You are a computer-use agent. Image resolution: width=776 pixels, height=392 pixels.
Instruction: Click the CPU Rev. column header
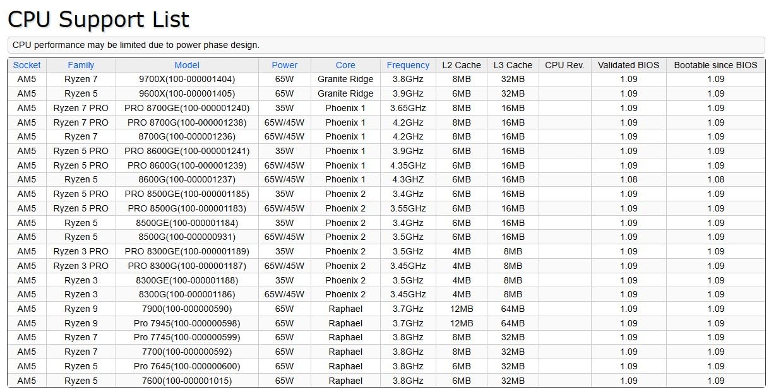(564, 65)
